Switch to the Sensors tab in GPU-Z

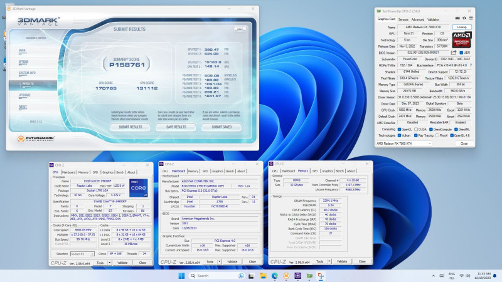click(403, 19)
